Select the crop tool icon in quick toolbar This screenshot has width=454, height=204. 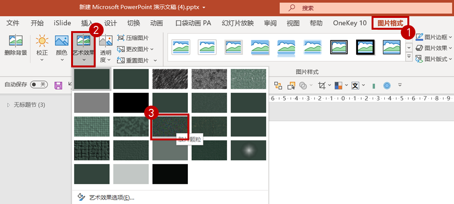click(321, 85)
